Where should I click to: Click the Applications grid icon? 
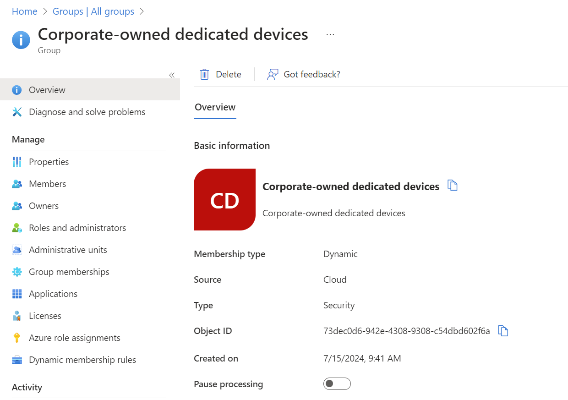point(17,293)
